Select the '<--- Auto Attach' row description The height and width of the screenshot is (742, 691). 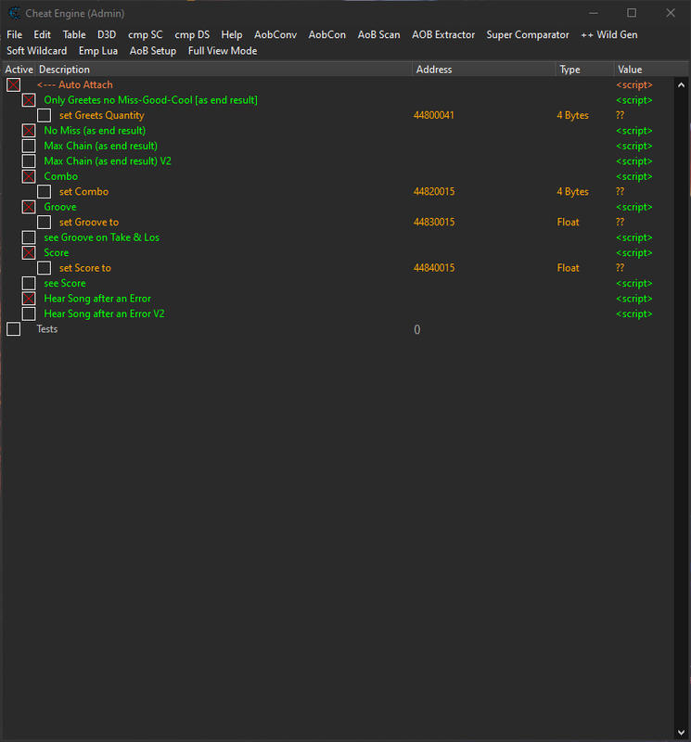click(75, 84)
